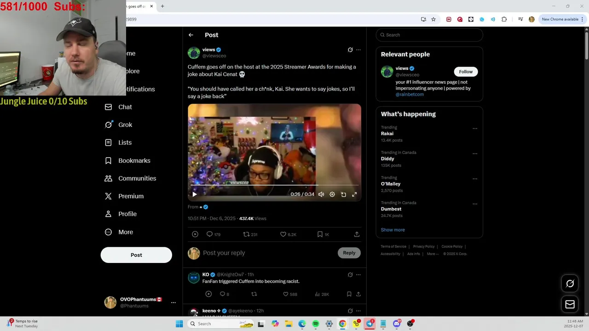
Task: Open Spotify from the taskbar
Action: pyautogui.click(x=316, y=324)
